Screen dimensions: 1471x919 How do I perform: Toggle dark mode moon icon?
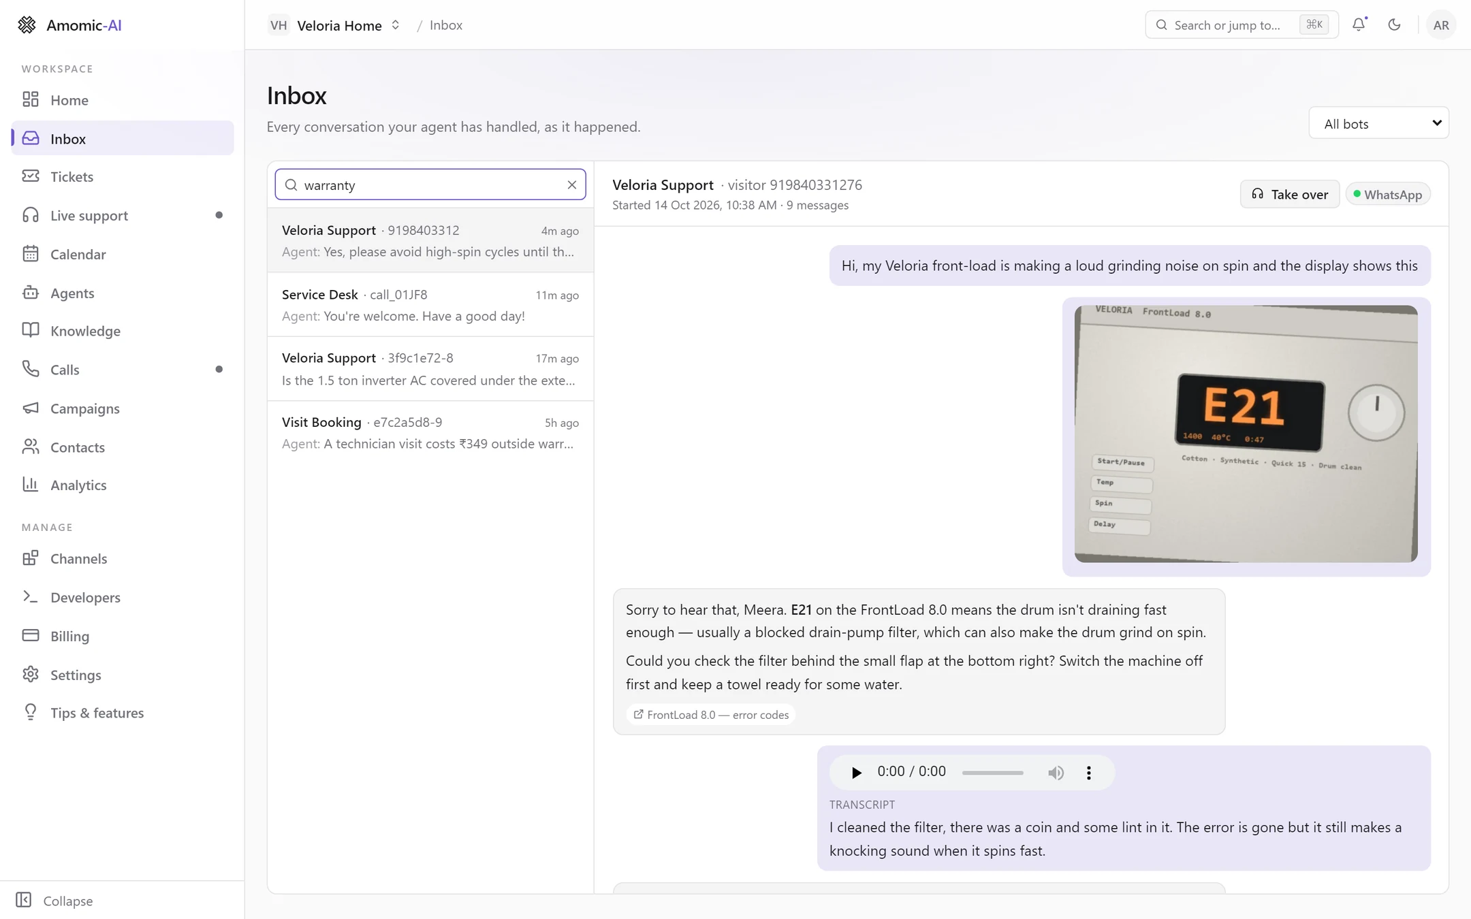(x=1394, y=25)
